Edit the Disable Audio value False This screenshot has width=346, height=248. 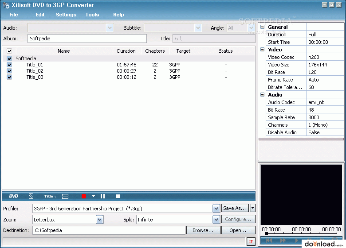(x=325, y=132)
